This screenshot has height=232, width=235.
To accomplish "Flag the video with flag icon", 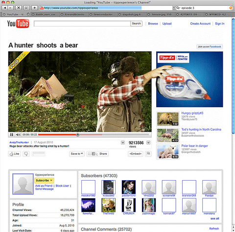I will (148, 154).
